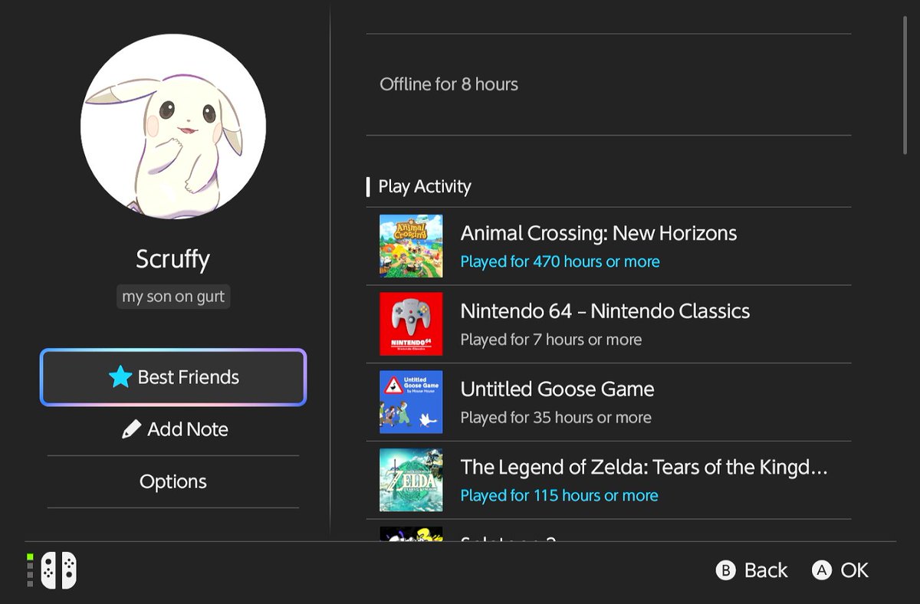Click the "Scruffy" username text
The width and height of the screenshot is (920, 604).
(x=172, y=259)
